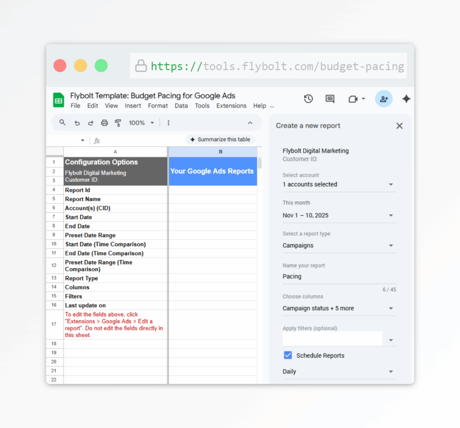Click the Search icon in the toolbar
Image resolution: width=460 pixels, height=428 pixels.
click(62, 122)
